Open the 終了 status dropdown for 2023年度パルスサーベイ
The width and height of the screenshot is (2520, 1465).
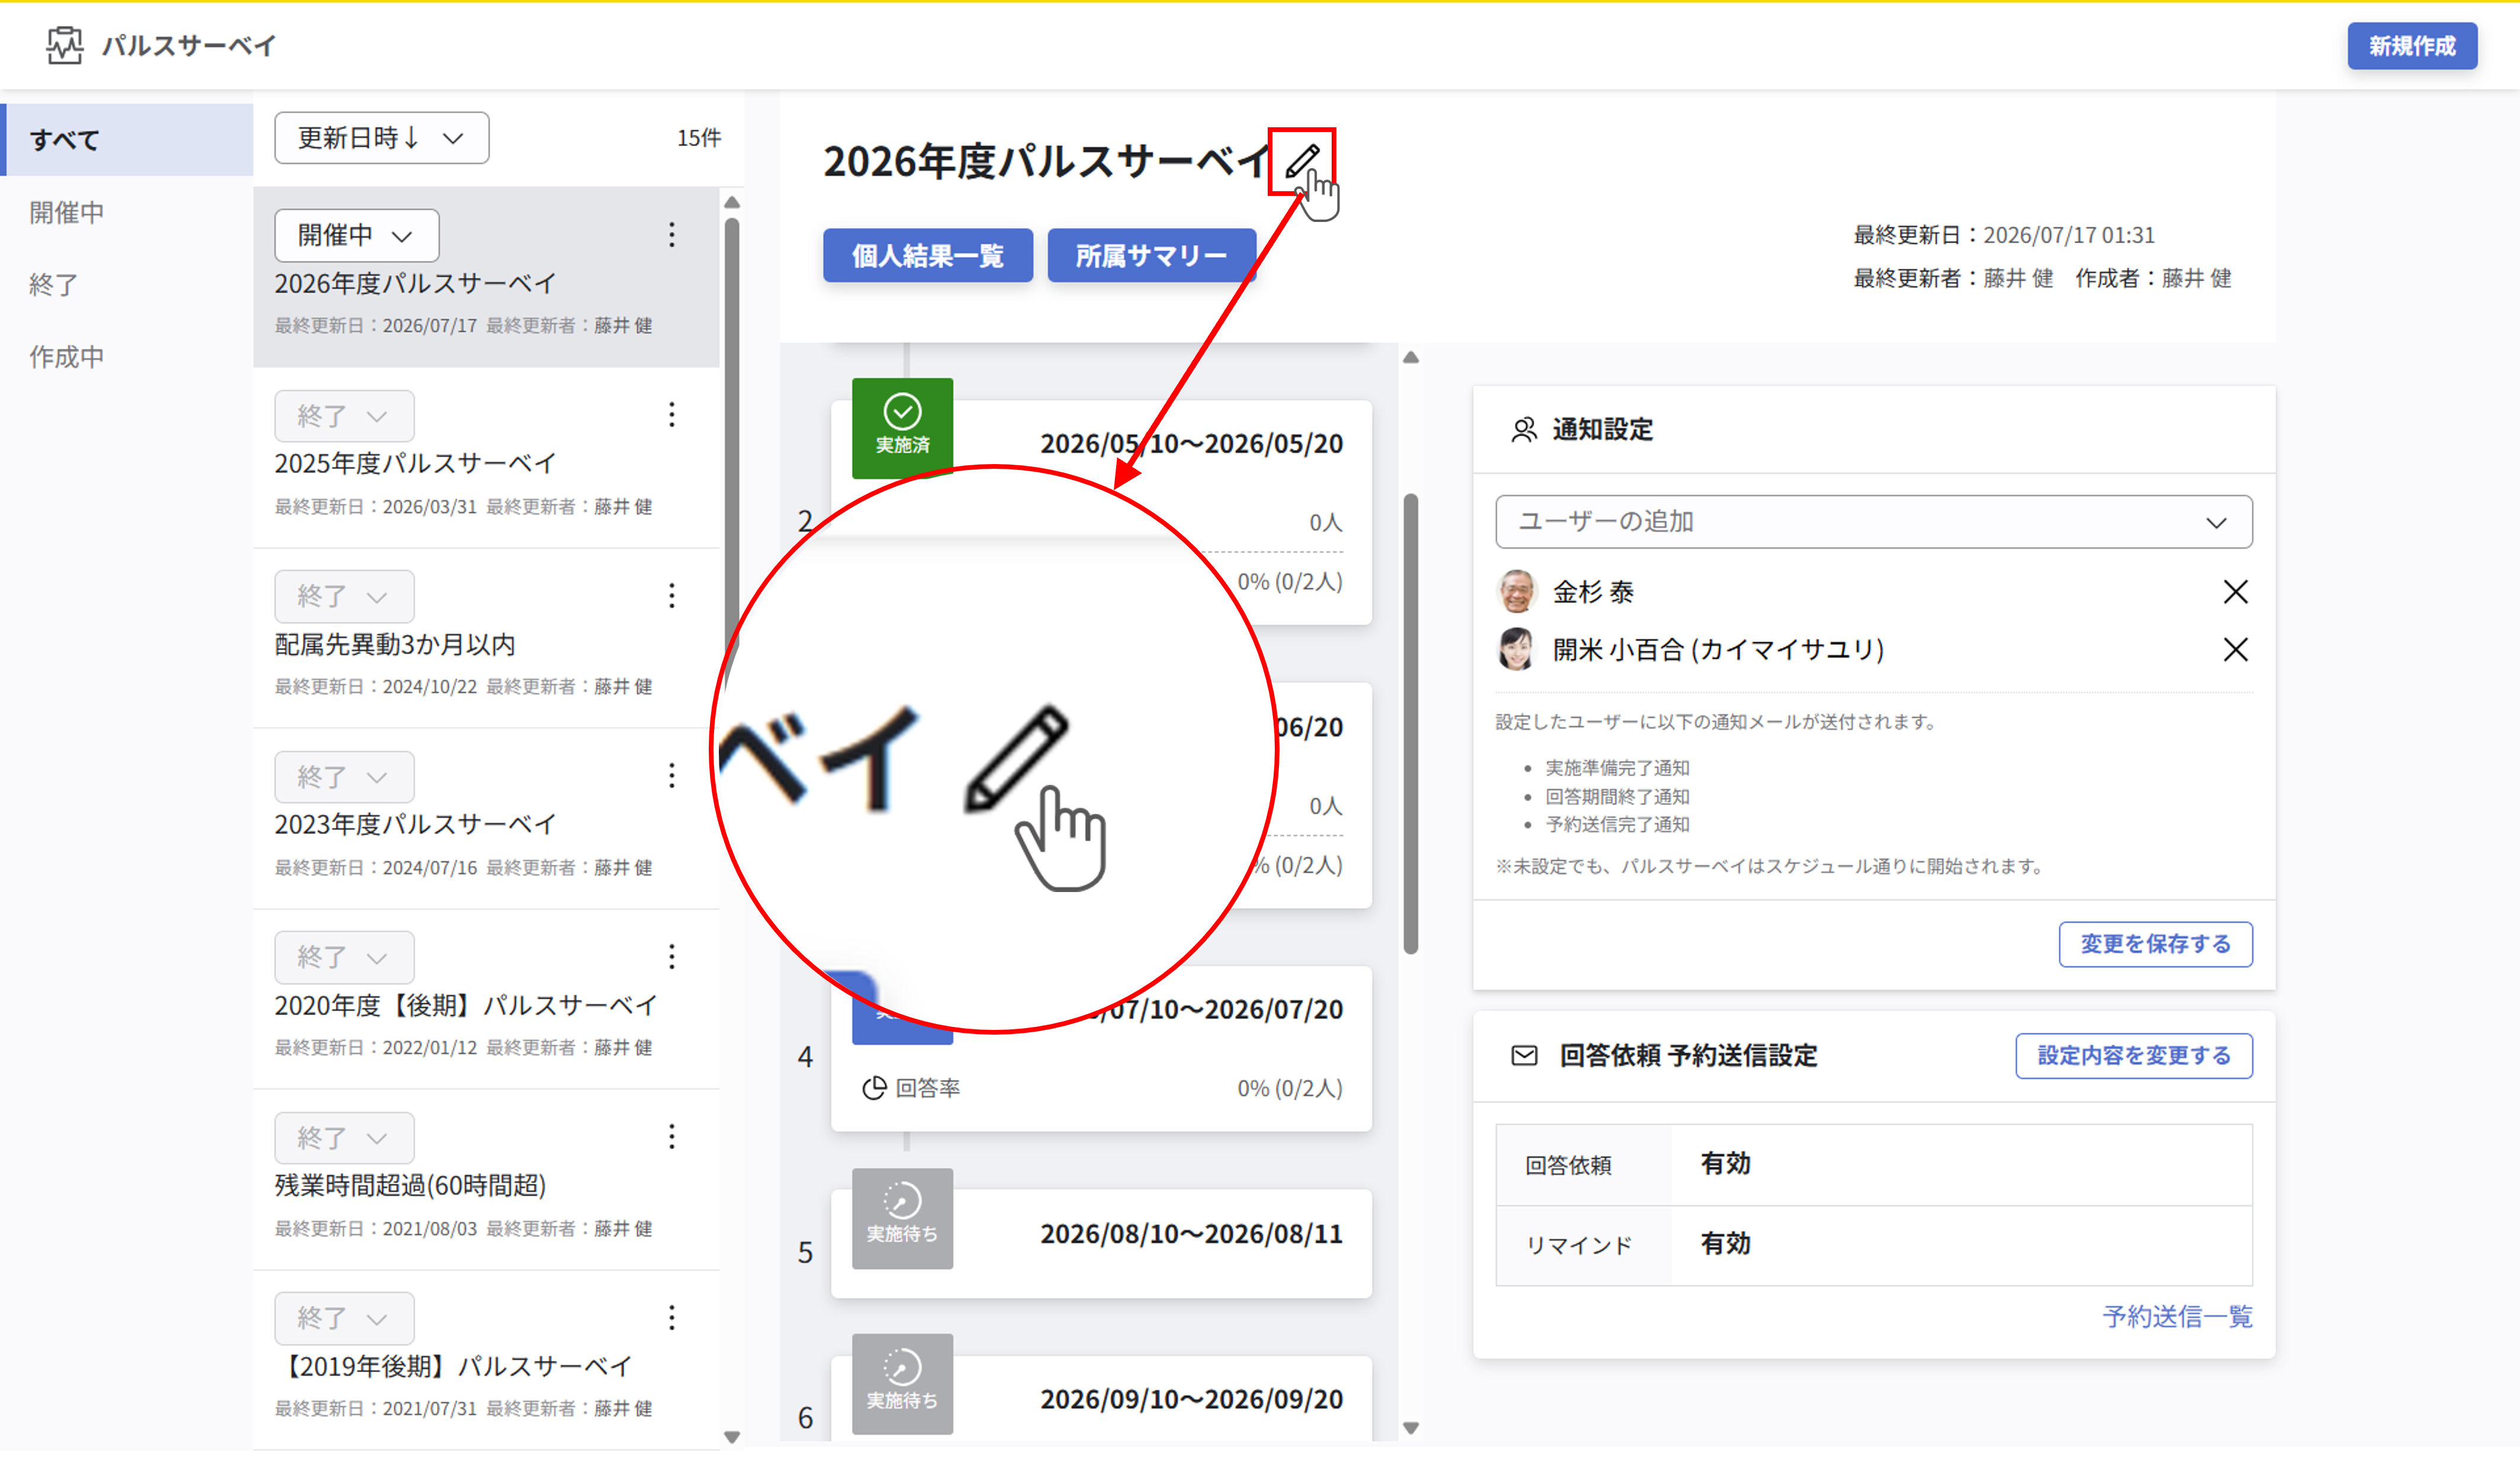tap(344, 777)
